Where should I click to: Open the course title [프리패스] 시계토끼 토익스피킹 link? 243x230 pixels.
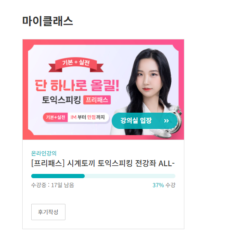(103, 163)
